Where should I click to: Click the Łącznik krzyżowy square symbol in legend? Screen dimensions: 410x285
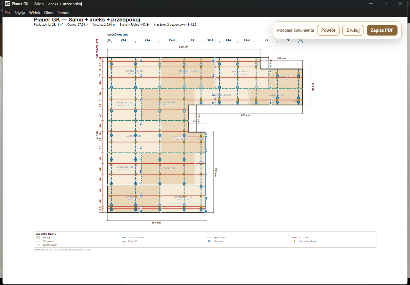[x=294, y=241]
